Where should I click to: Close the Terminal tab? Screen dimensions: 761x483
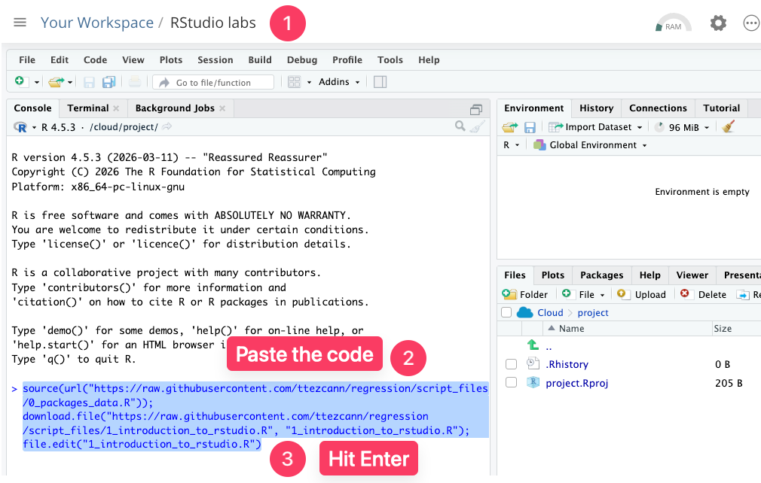pos(116,108)
